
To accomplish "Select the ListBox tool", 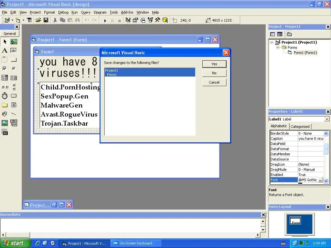I will click(14, 78).
